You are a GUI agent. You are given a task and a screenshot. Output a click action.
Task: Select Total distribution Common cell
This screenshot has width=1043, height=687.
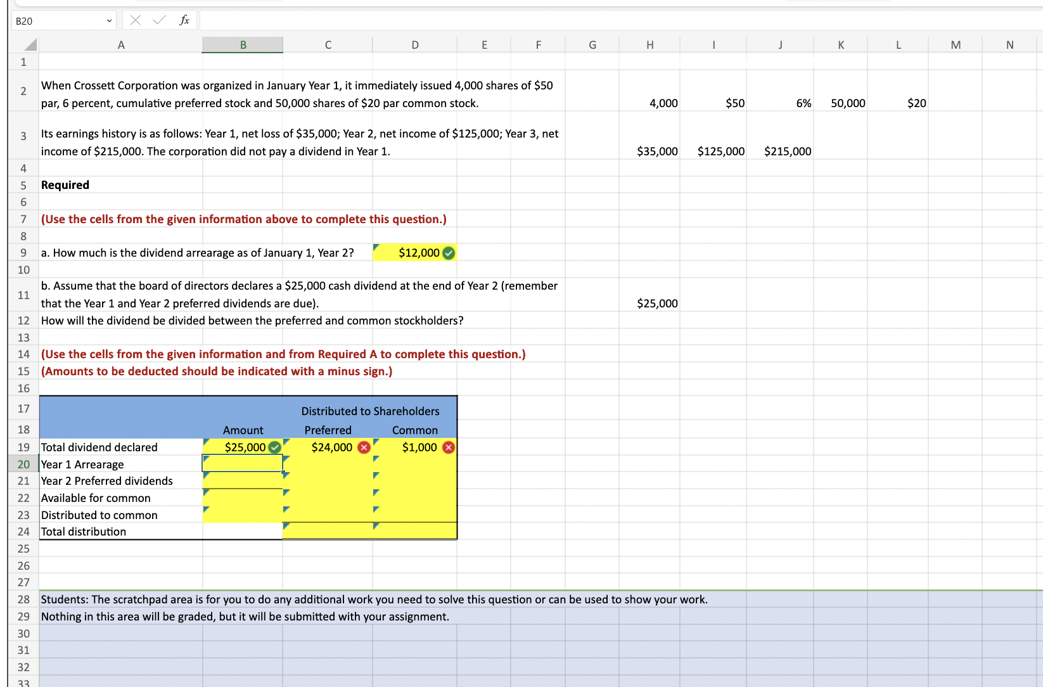(415, 532)
